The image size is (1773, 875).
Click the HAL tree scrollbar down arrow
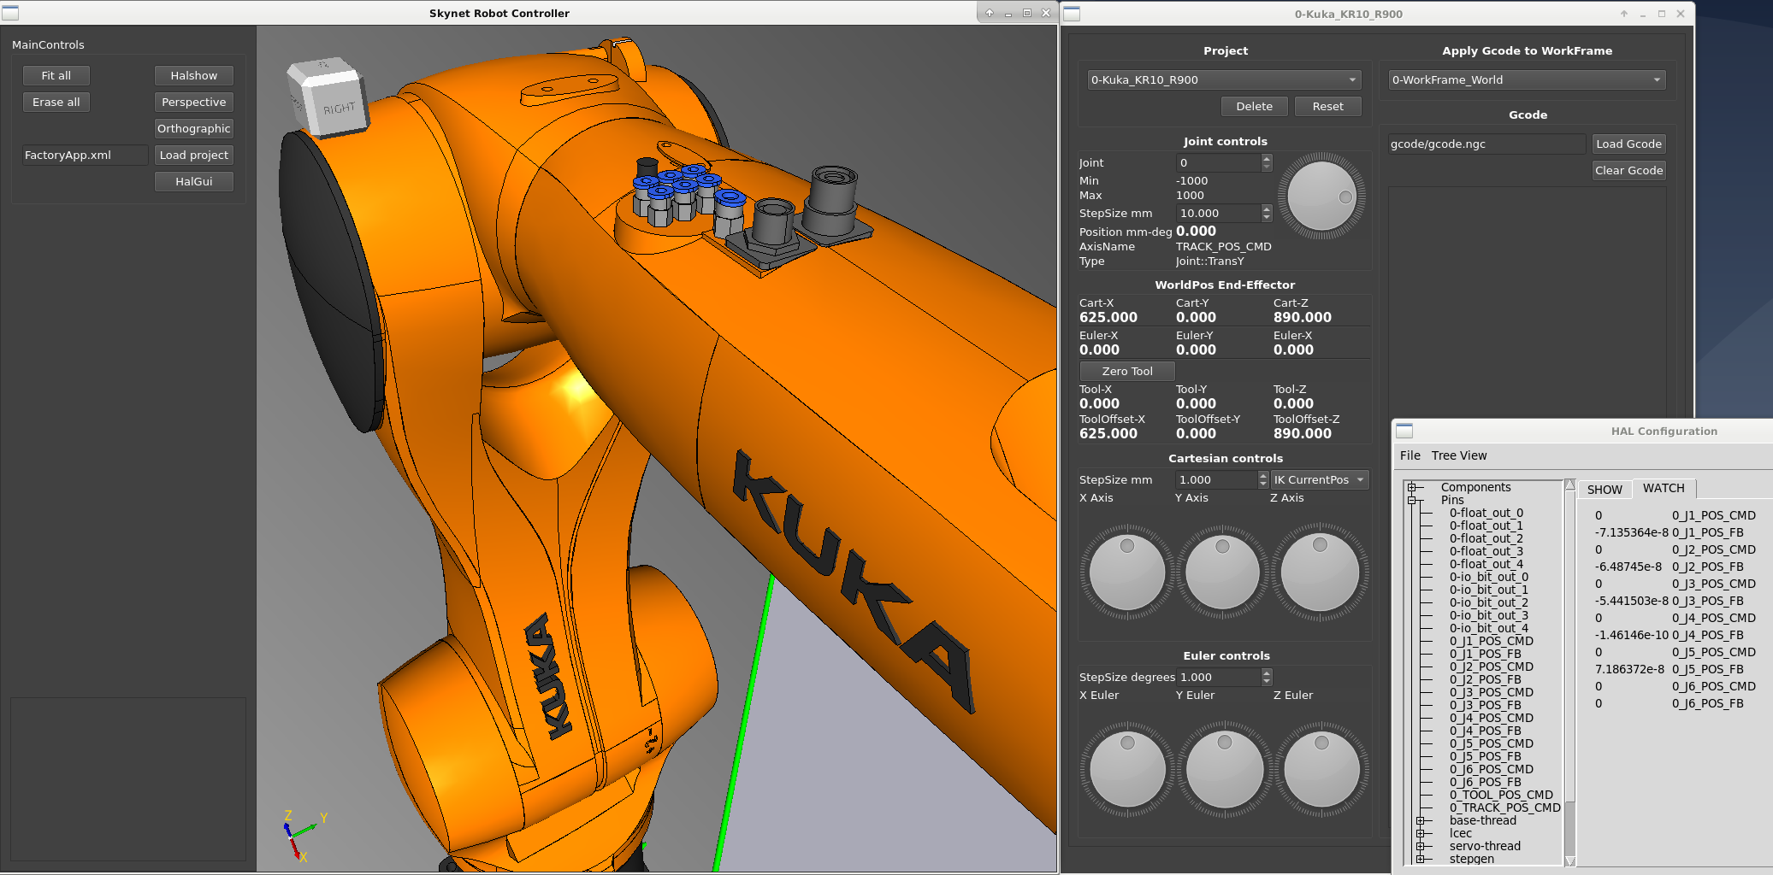pyautogui.click(x=1569, y=860)
